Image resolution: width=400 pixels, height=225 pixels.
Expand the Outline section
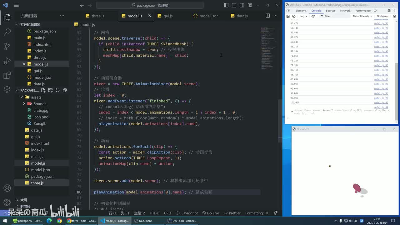pos(17,200)
